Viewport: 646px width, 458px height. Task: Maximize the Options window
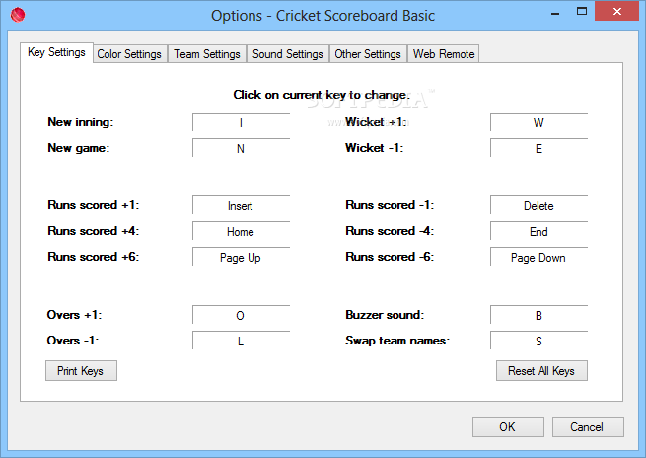point(582,12)
